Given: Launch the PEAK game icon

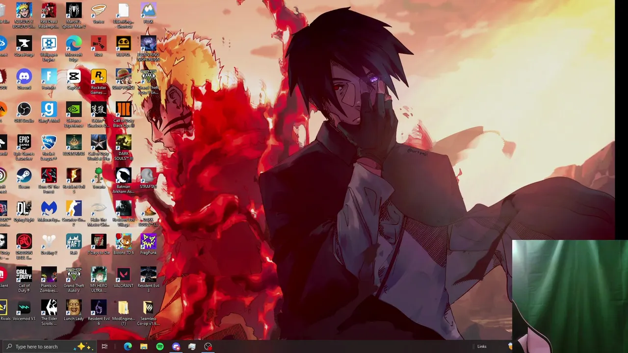Looking at the screenshot, I should [148, 13].
